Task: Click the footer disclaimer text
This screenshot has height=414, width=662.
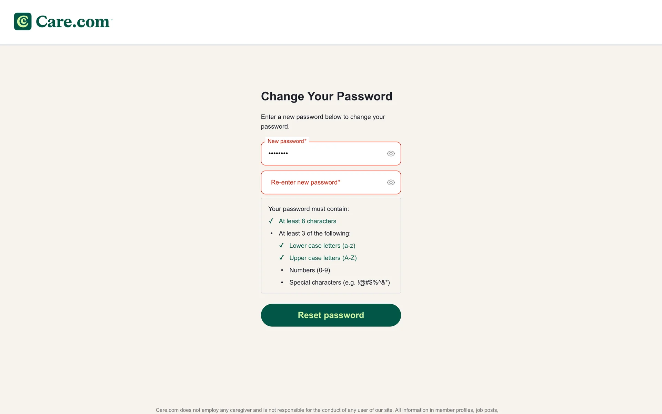Action: pyautogui.click(x=327, y=410)
